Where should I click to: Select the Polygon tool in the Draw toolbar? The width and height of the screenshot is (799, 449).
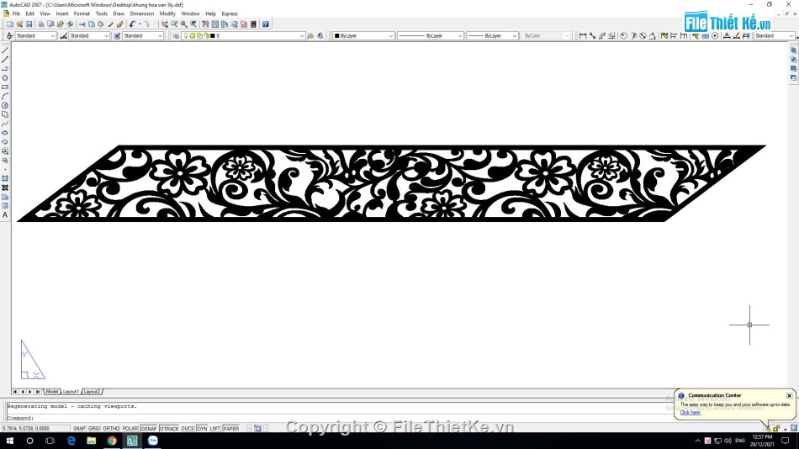5,78
